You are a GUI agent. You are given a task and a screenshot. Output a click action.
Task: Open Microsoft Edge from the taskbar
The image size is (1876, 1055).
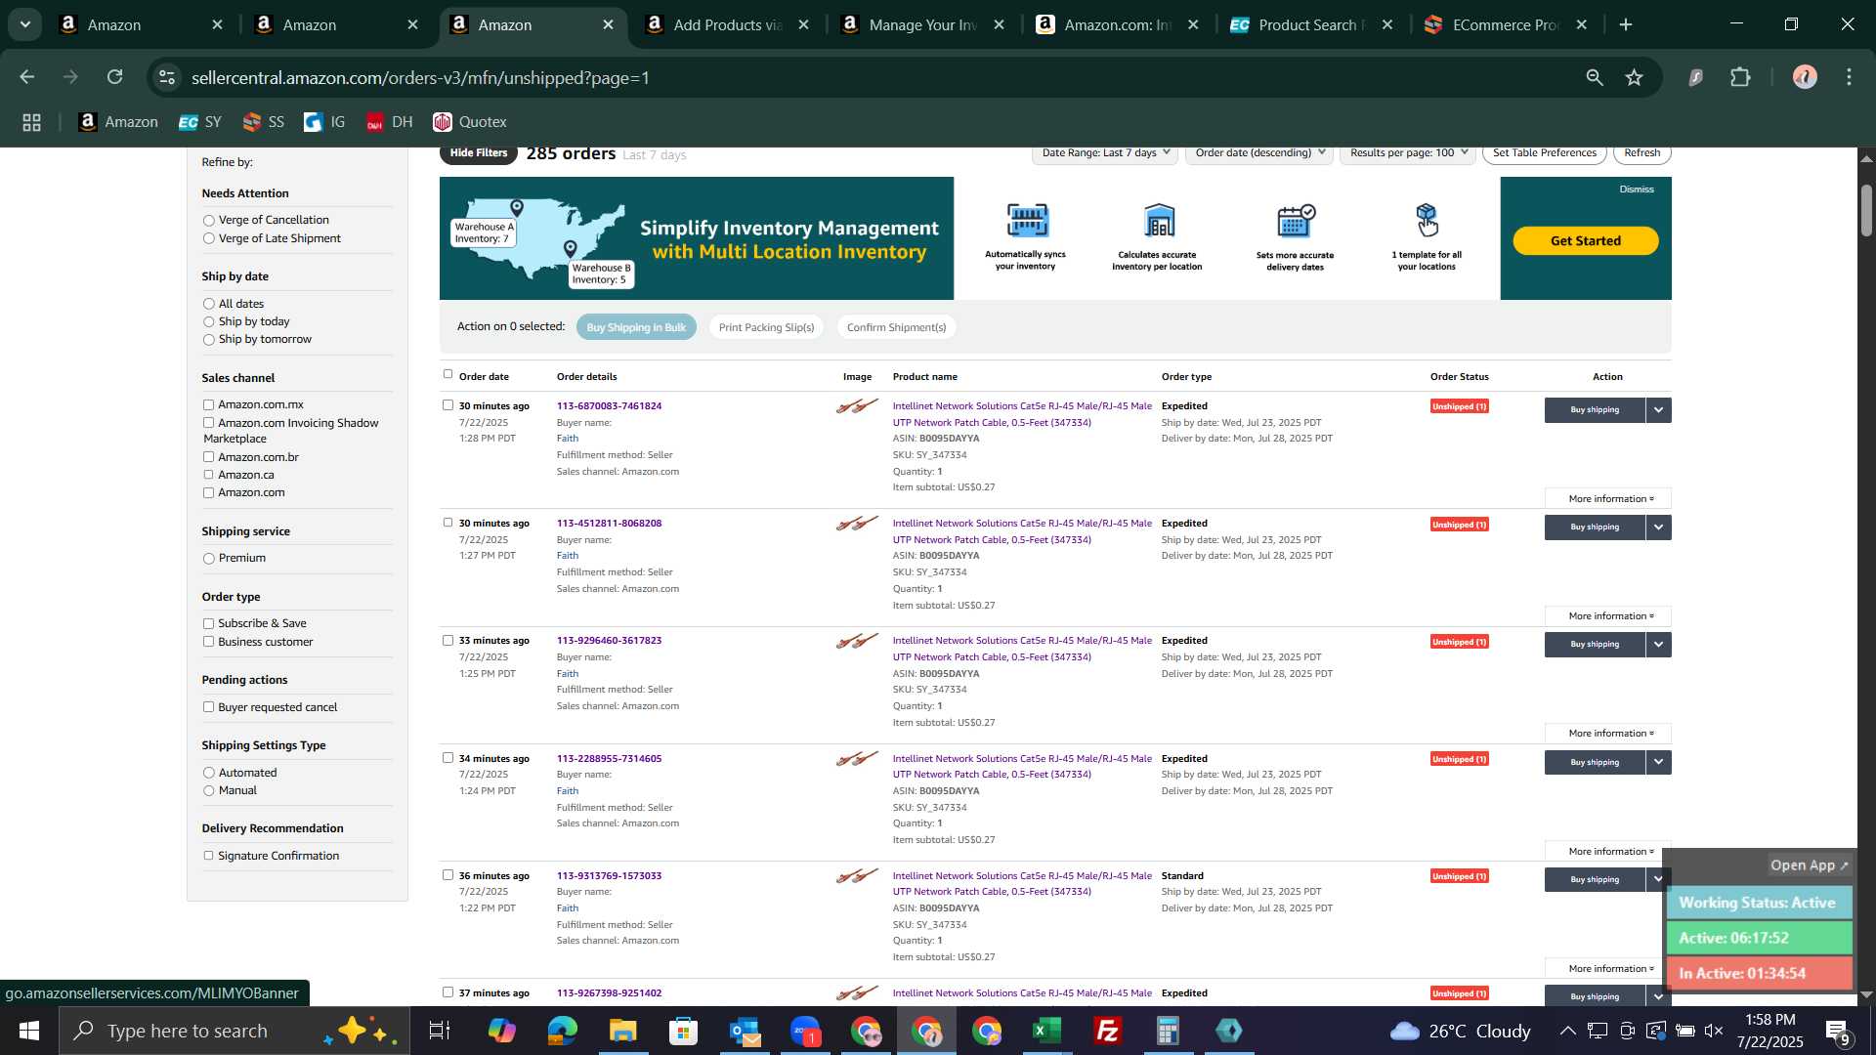tap(563, 1031)
